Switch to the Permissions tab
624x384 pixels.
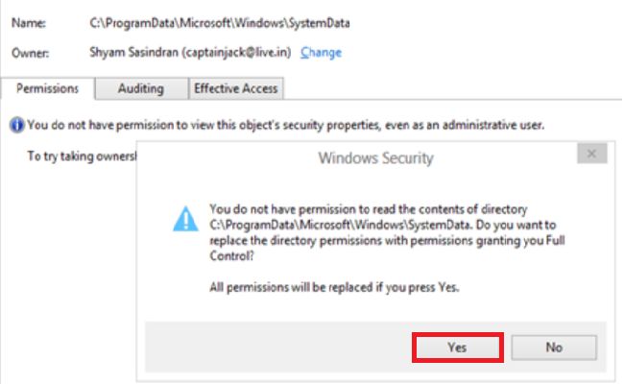pos(49,88)
